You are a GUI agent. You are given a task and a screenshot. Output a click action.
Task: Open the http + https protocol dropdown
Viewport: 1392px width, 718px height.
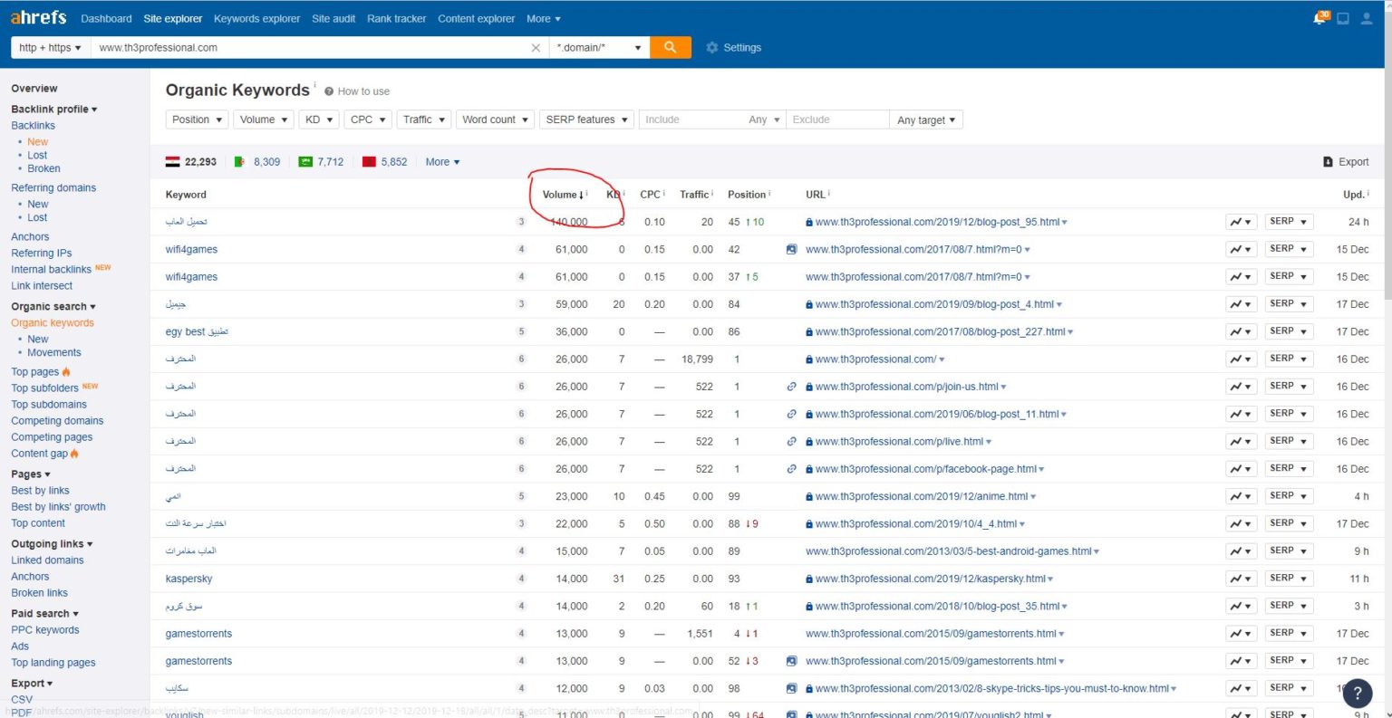point(50,48)
